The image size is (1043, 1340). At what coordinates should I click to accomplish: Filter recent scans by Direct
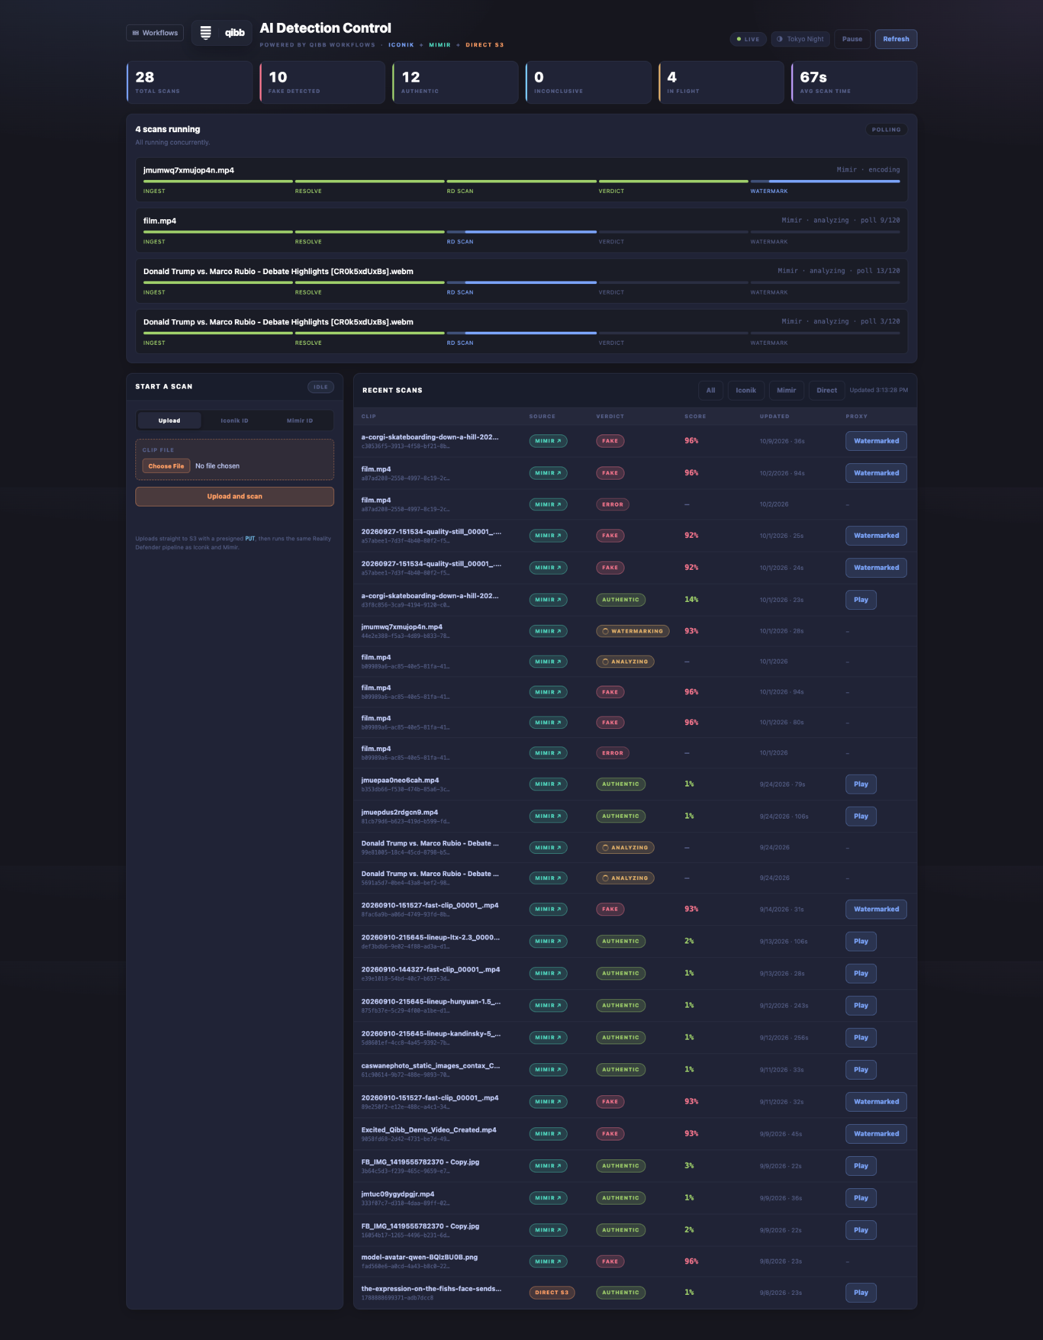(827, 391)
